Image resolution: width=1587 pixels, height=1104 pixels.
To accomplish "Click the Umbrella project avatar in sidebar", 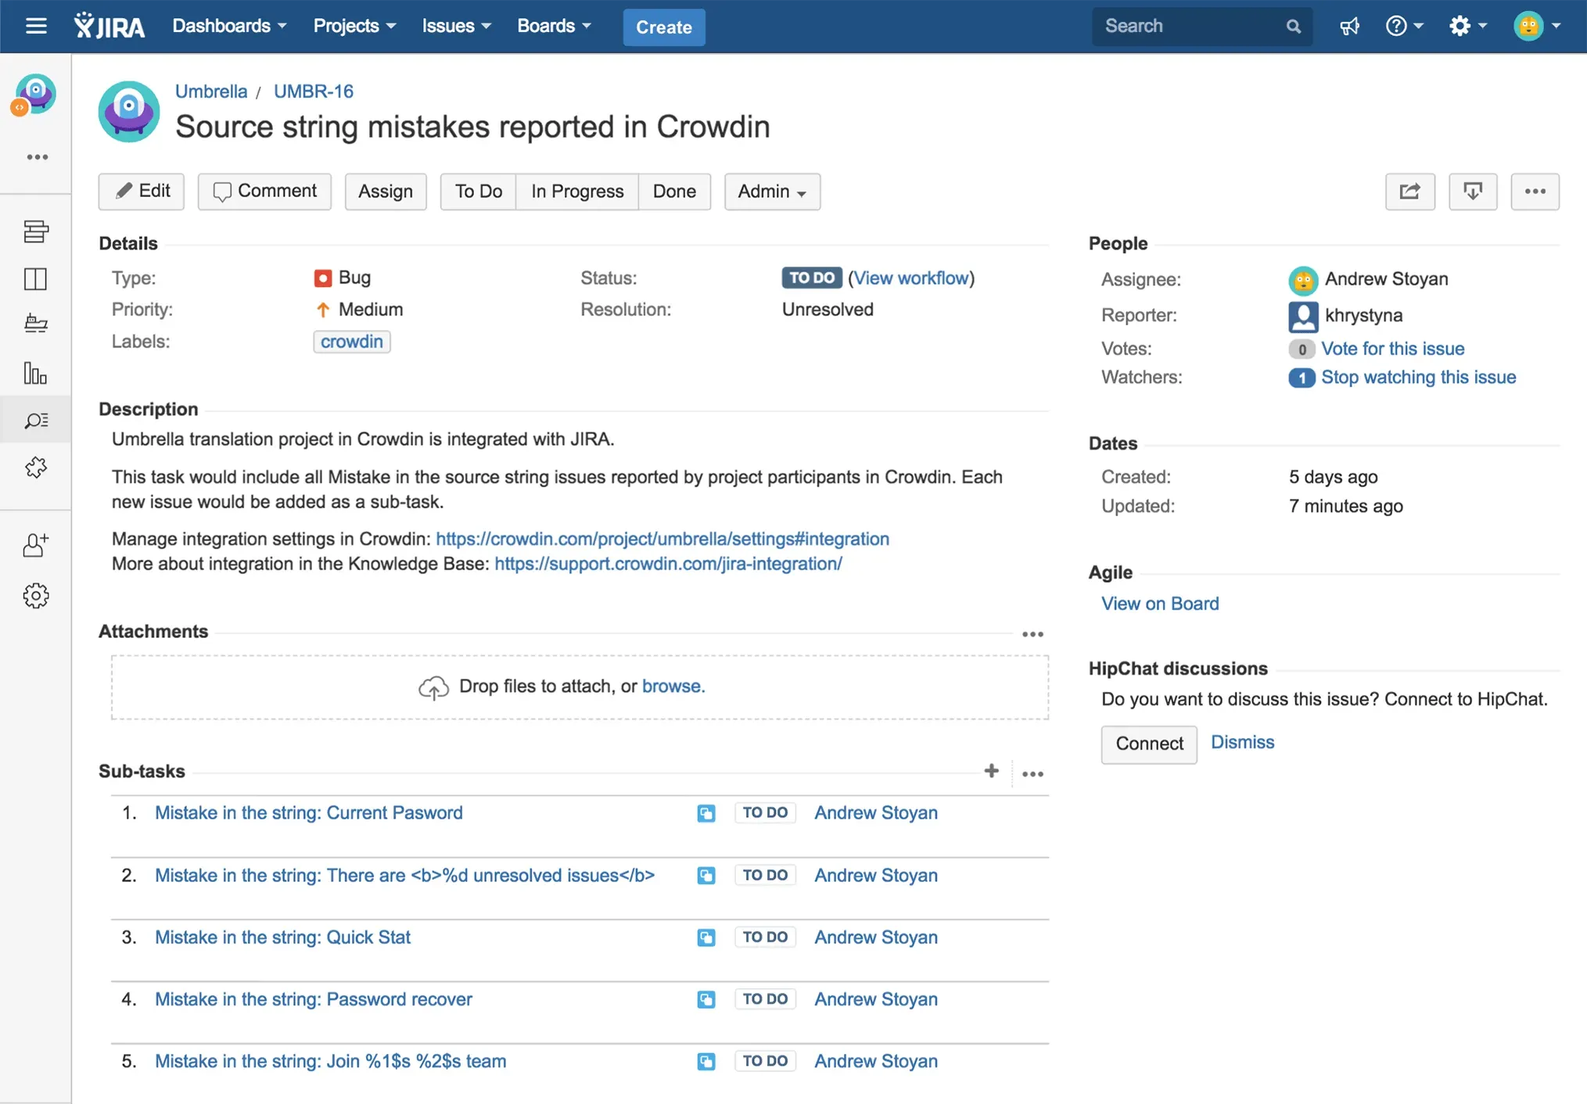I will (34, 95).
